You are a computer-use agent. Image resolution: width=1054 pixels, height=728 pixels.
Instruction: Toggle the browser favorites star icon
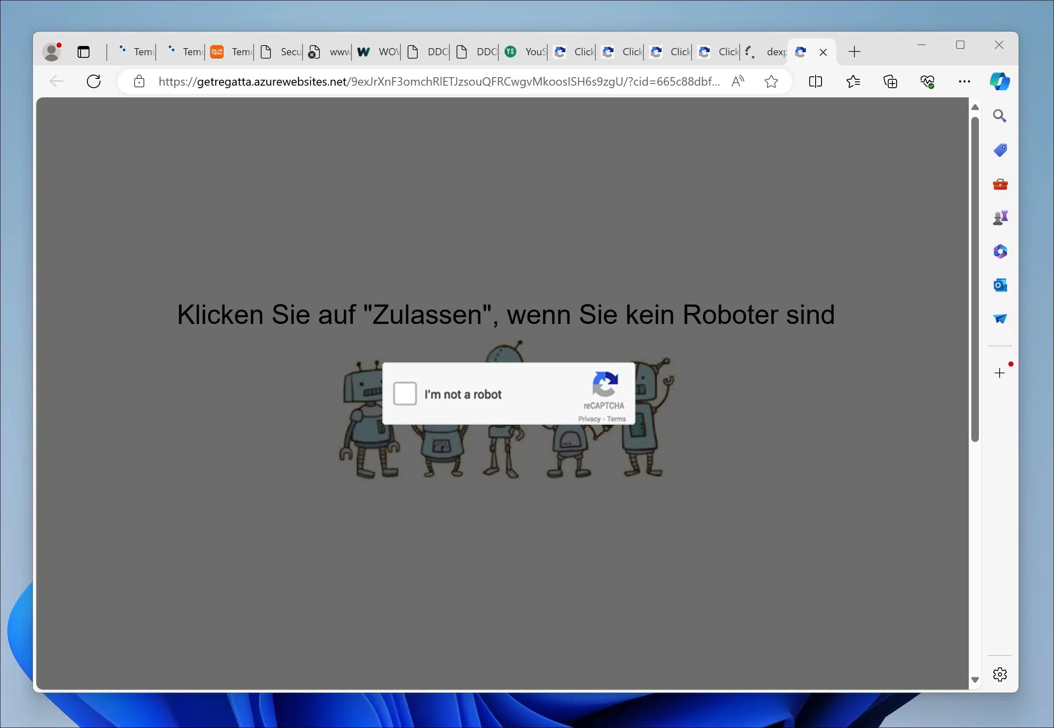[770, 82]
